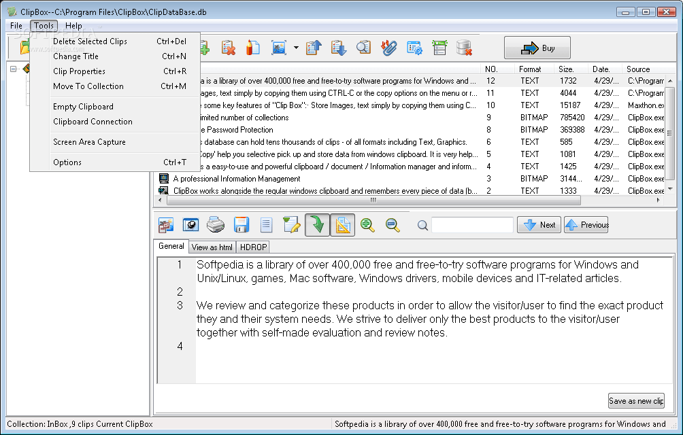Click the green zoom in magnifier
Viewport: 683px width, 435px height.
pos(367,225)
